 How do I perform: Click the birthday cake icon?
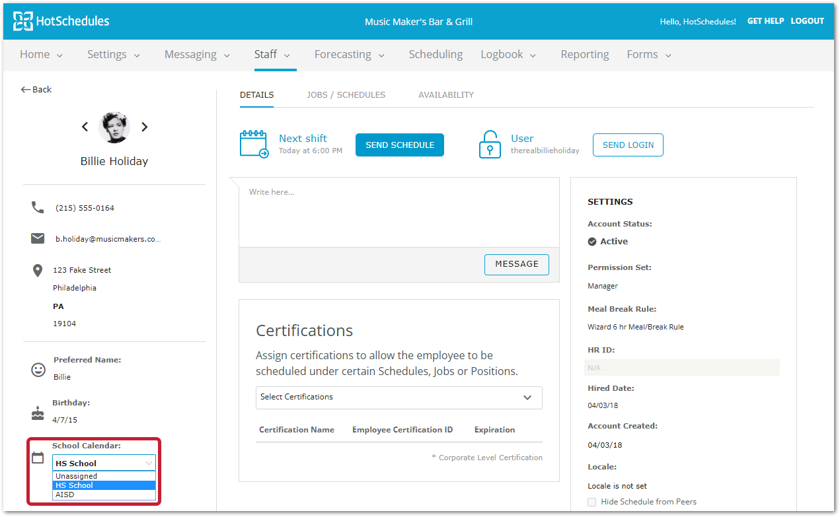tap(38, 413)
